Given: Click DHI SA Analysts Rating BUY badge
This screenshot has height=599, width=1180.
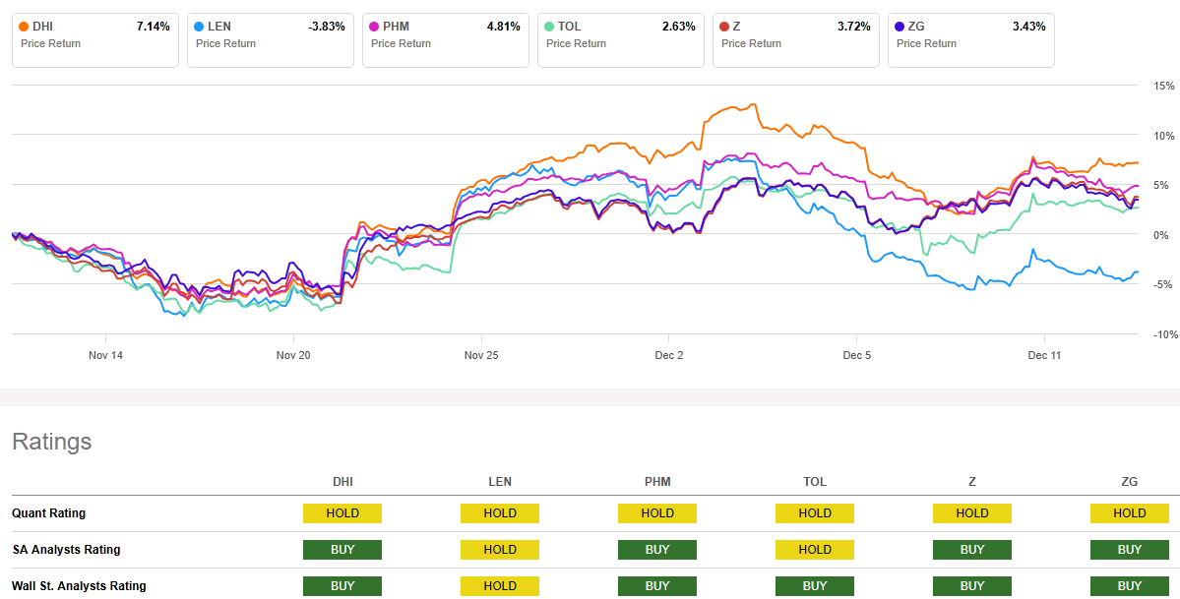Looking at the screenshot, I should tap(342, 550).
